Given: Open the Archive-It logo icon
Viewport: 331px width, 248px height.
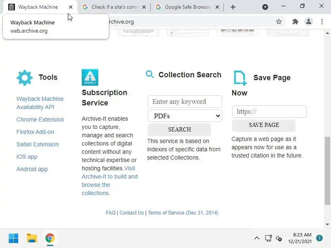Looking at the screenshot, I should 90,77.
